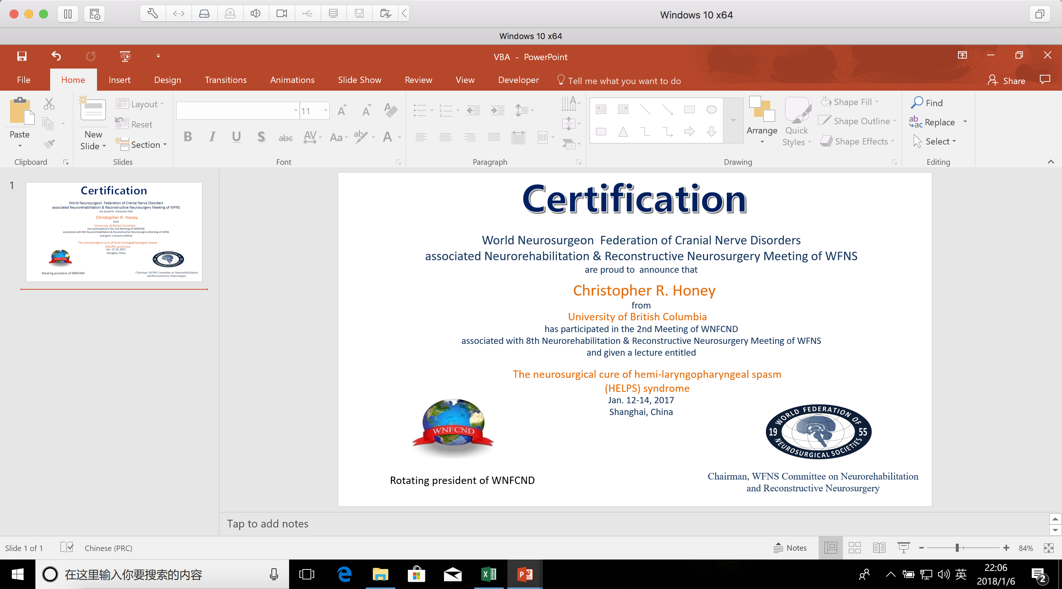Open the Animations tab

[292, 80]
